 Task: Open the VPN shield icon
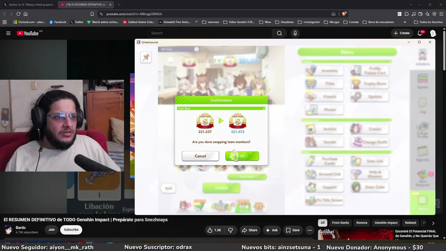pyautogui.click(x=434, y=14)
